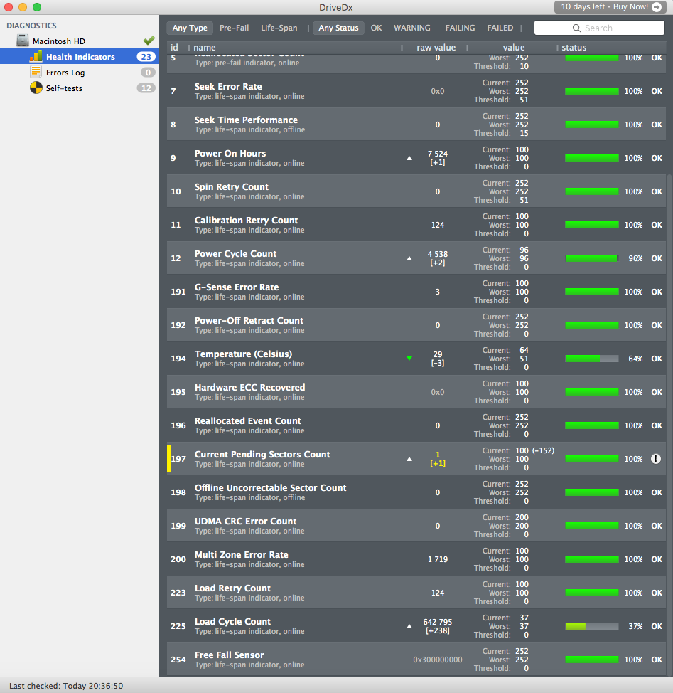The image size is (673, 693).
Task: Click the Search input field
Action: (599, 28)
